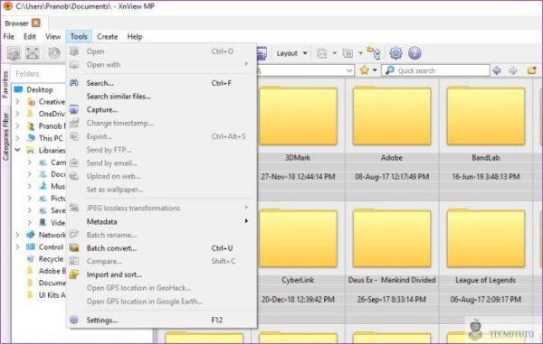
Task: Click the Quick search field
Action: [x=436, y=70]
